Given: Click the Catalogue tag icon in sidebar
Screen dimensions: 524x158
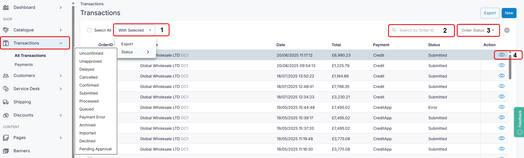Looking at the screenshot, I should 6,30.
